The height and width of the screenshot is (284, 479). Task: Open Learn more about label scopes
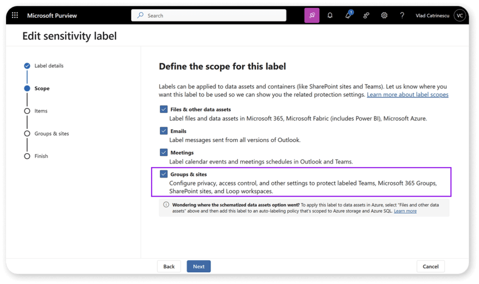click(408, 94)
